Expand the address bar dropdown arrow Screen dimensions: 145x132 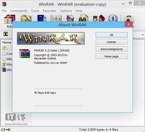tap(143, 35)
